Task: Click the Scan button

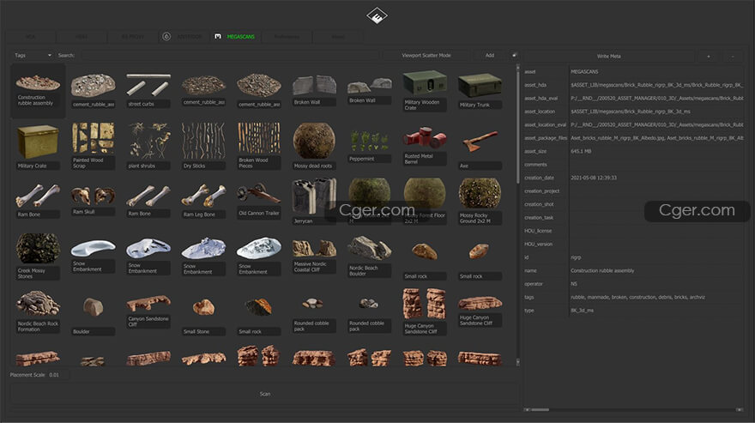Action: pyautogui.click(x=265, y=394)
